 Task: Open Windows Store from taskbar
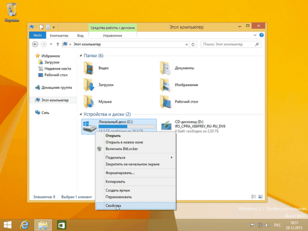tap(61, 225)
